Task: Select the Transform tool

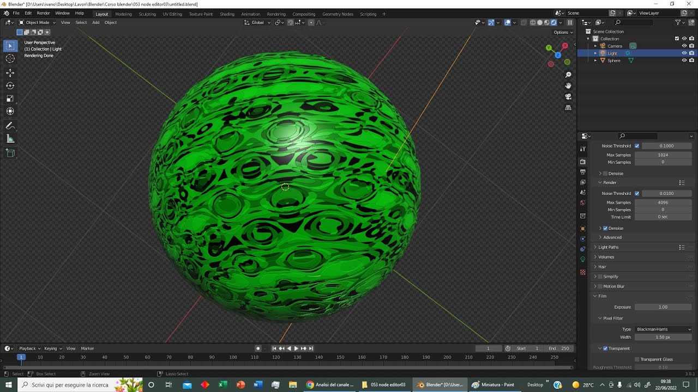Action: pyautogui.click(x=10, y=111)
